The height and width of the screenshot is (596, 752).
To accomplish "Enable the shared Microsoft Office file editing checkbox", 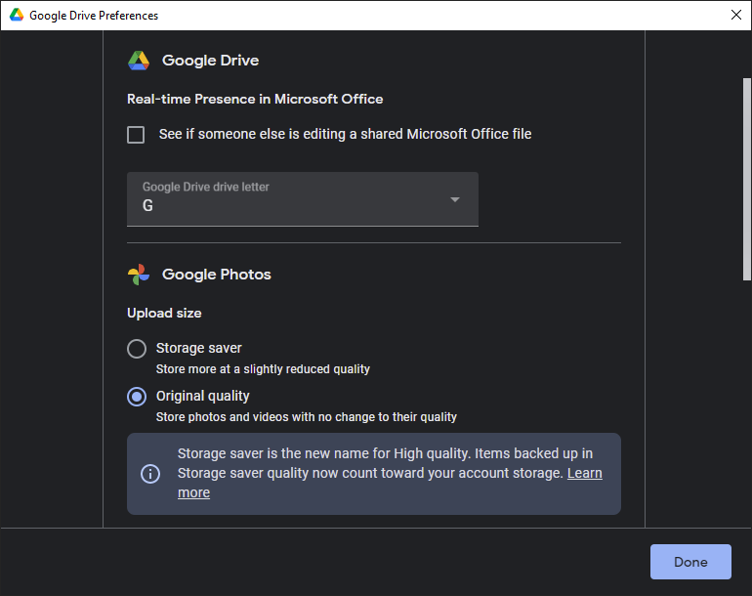I will (136, 135).
